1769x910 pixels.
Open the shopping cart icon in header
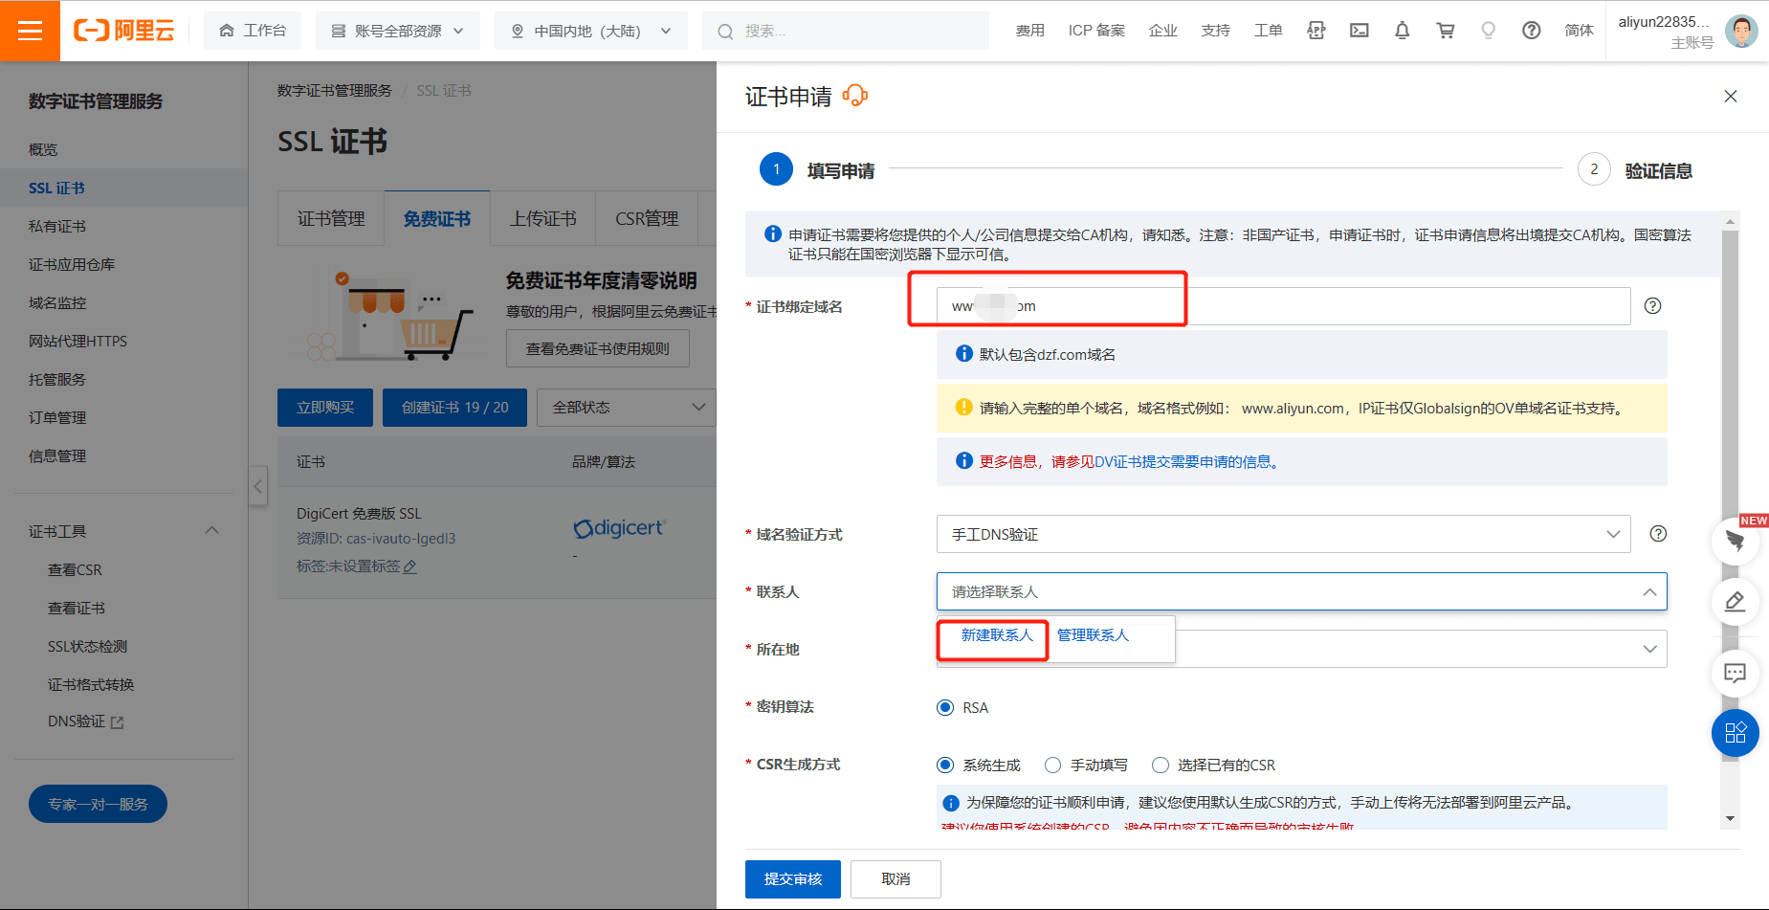[x=1445, y=31]
